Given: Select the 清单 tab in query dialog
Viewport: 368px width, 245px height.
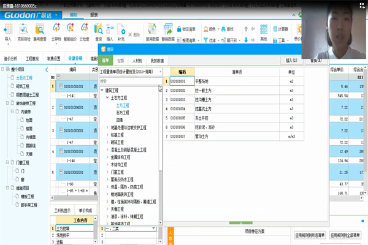Looking at the screenshot, I should tap(105, 61).
